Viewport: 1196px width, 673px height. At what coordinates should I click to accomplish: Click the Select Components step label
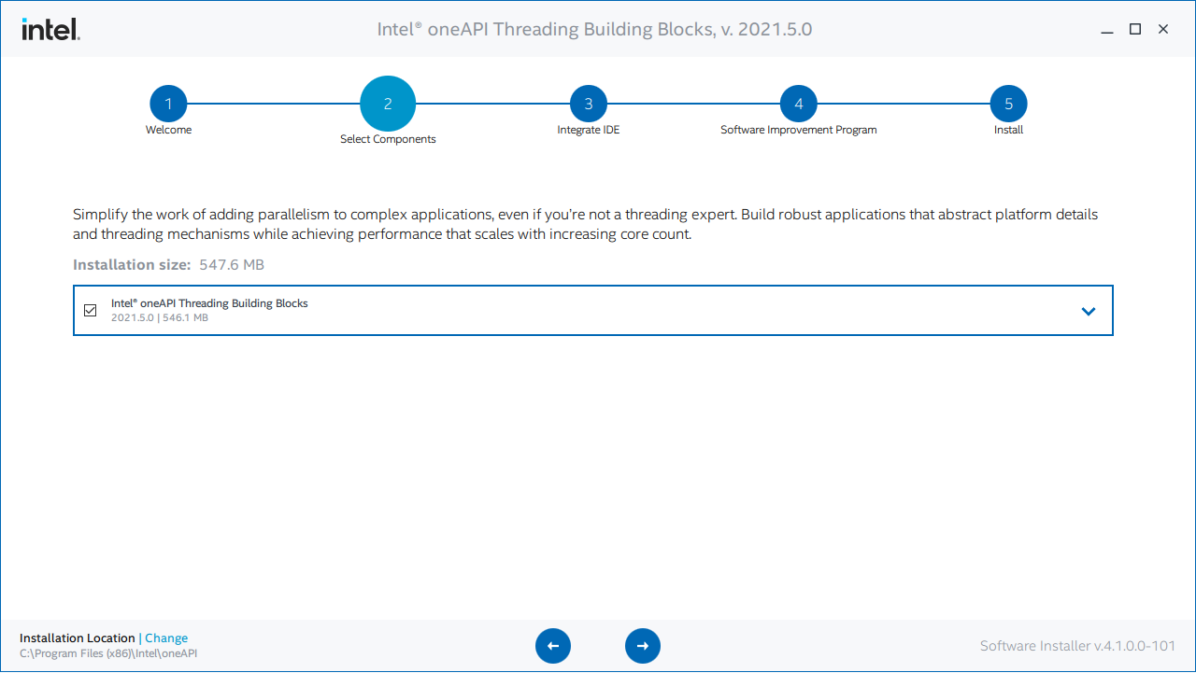pos(388,139)
